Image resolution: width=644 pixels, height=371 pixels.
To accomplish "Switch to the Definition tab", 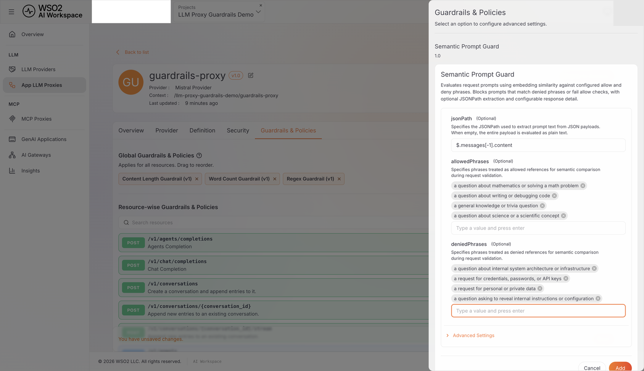I will (x=202, y=130).
